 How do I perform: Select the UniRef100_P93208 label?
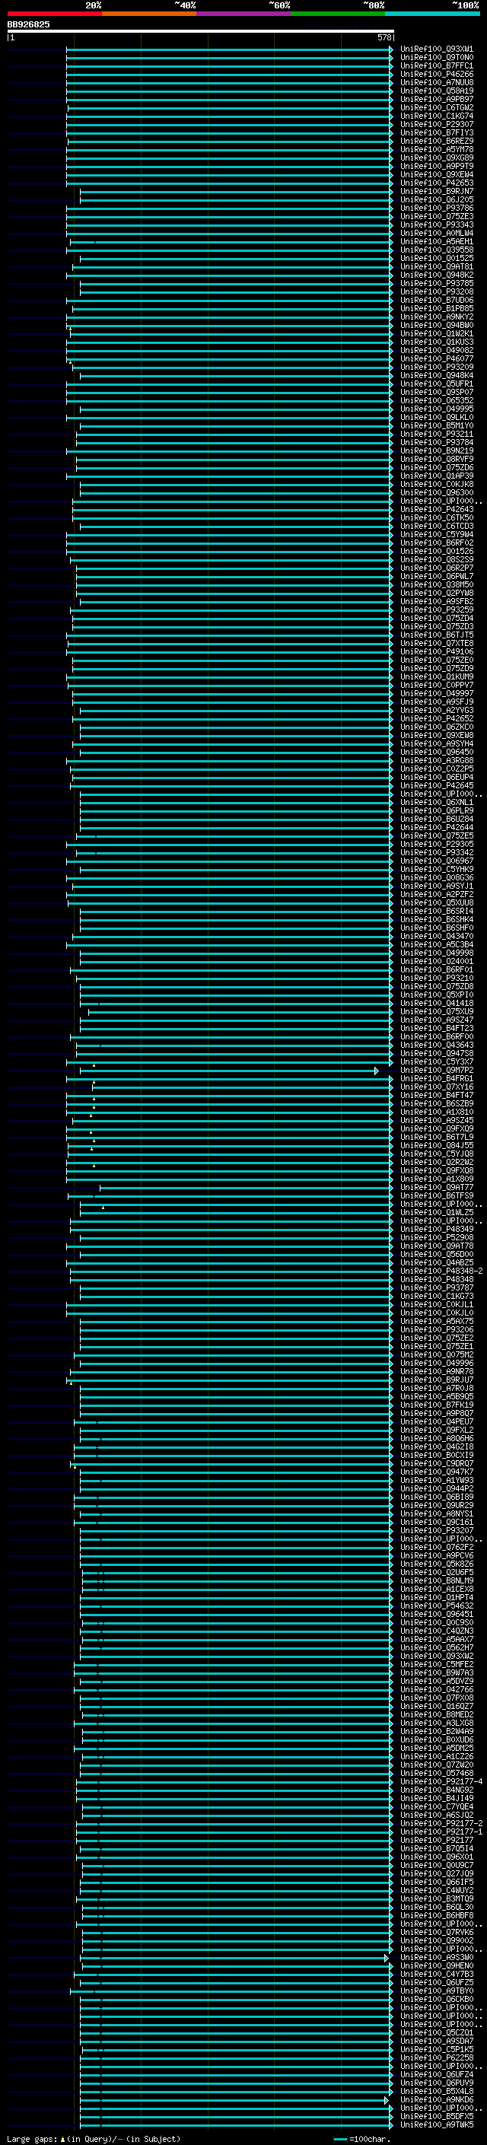pos(437,291)
